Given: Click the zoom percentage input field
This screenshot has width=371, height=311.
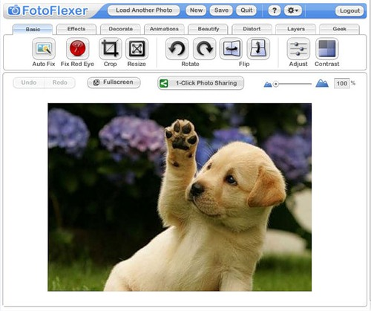Looking at the screenshot, I should pyautogui.click(x=342, y=83).
